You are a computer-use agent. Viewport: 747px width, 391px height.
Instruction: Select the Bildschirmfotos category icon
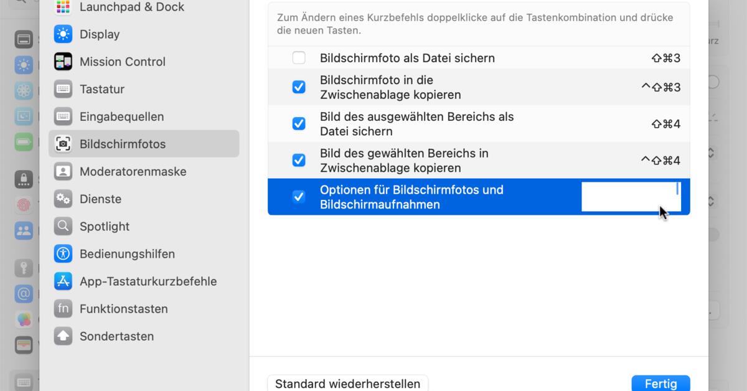tap(63, 144)
